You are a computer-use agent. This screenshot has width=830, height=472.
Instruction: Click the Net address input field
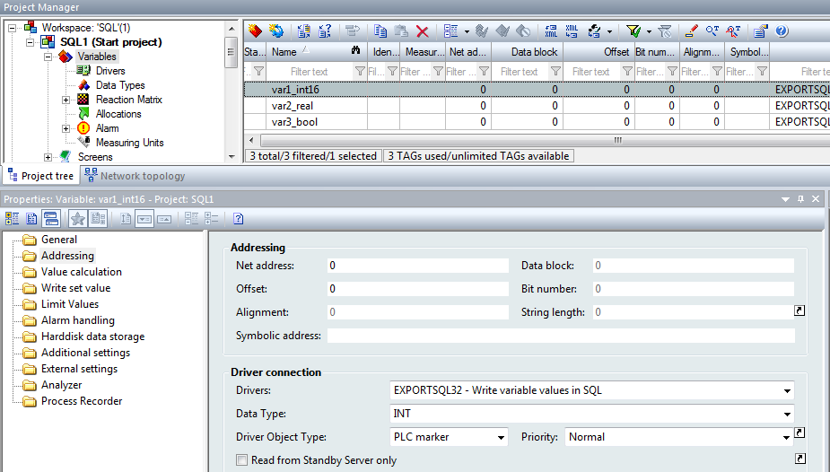coord(414,266)
